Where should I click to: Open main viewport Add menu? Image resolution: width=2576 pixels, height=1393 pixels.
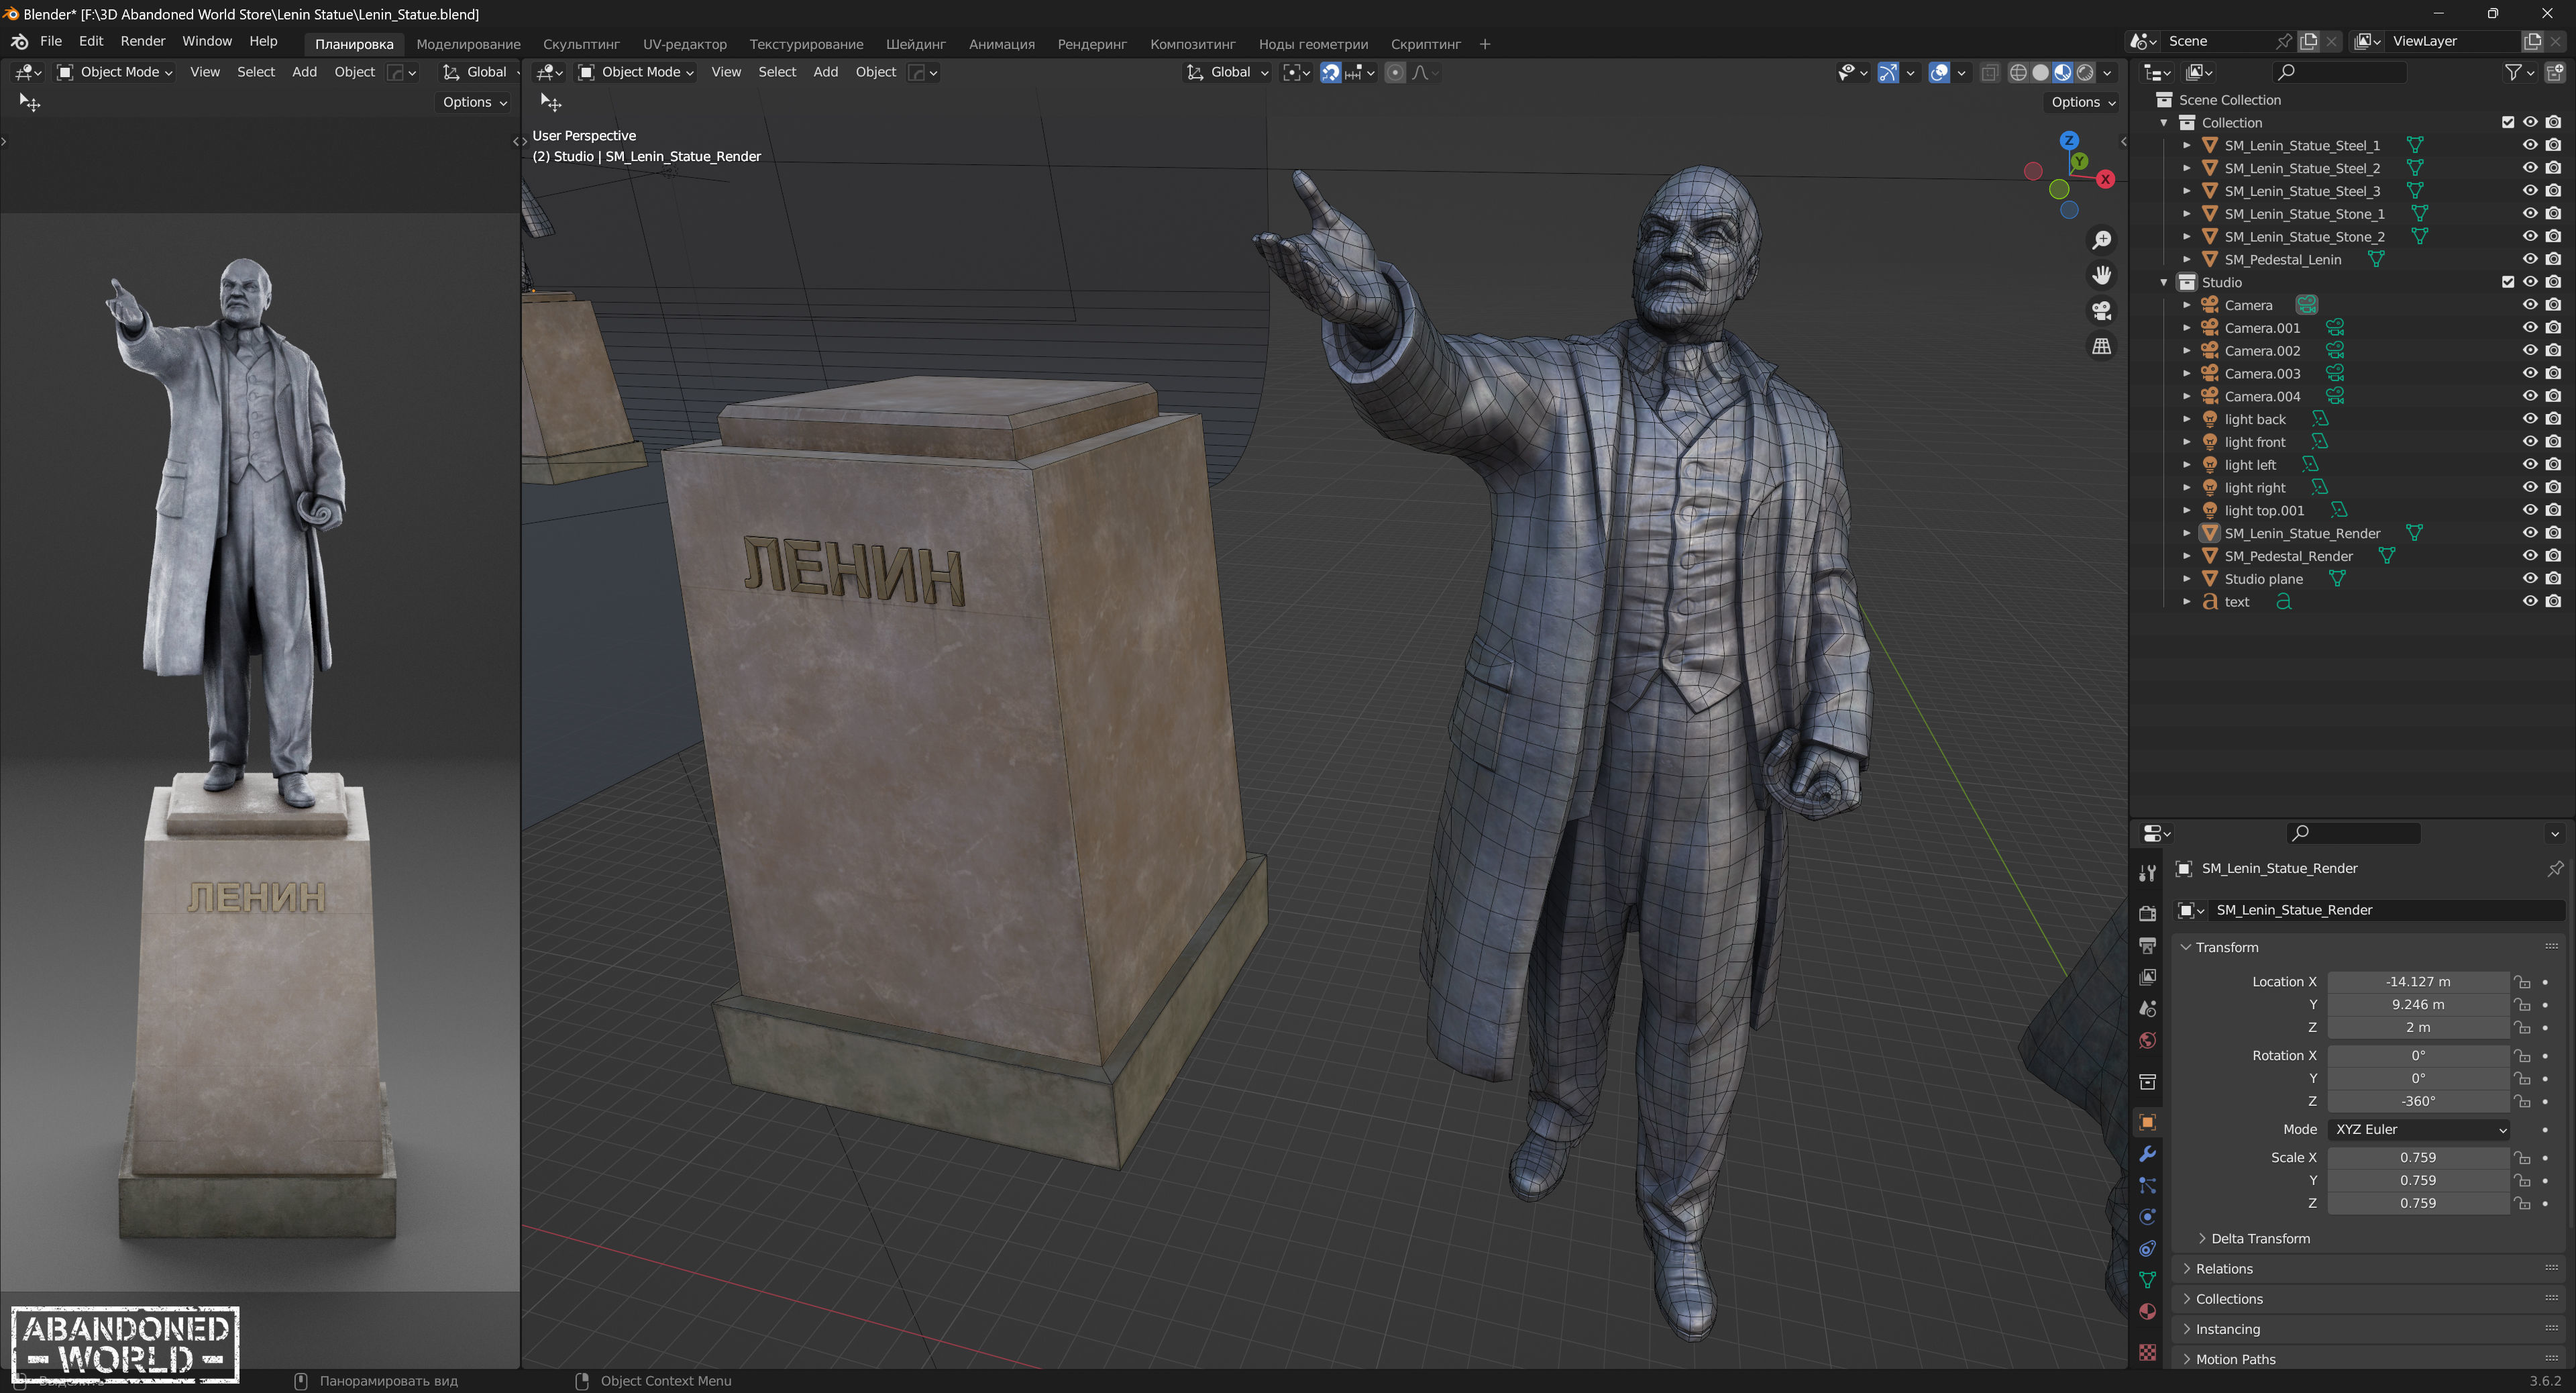pyautogui.click(x=825, y=72)
